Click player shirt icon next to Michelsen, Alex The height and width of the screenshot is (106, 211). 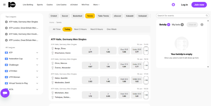53,93
